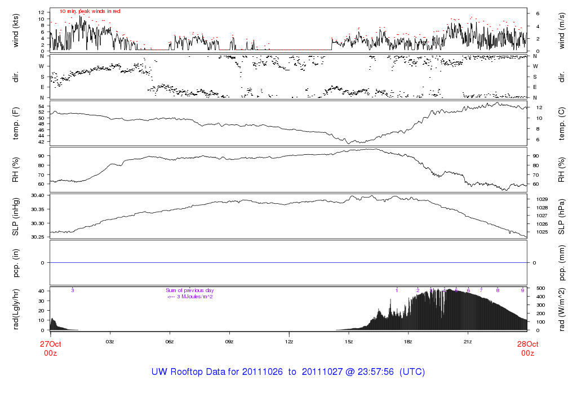Click the 21z time axis tick label

coord(468,341)
